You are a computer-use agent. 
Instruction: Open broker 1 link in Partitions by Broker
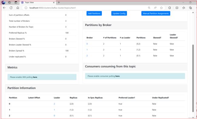[x=87, y=50]
